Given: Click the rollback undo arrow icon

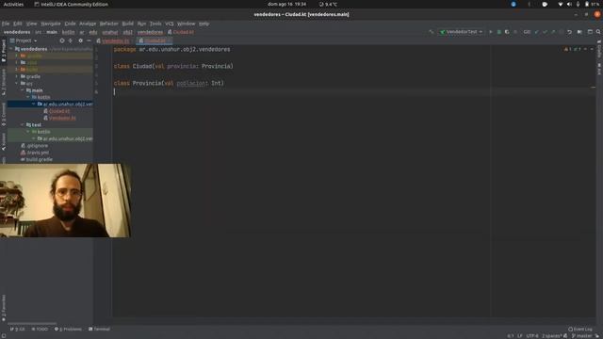Looking at the screenshot, I should pyautogui.click(x=569, y=32).
